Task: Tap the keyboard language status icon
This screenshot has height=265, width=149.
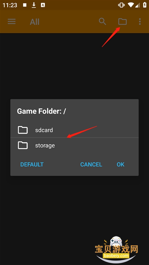Action: pyautogui.click(x=43, y=5)
